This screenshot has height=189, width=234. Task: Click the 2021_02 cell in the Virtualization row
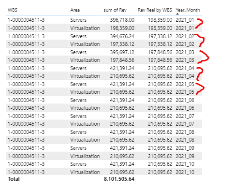185,44
